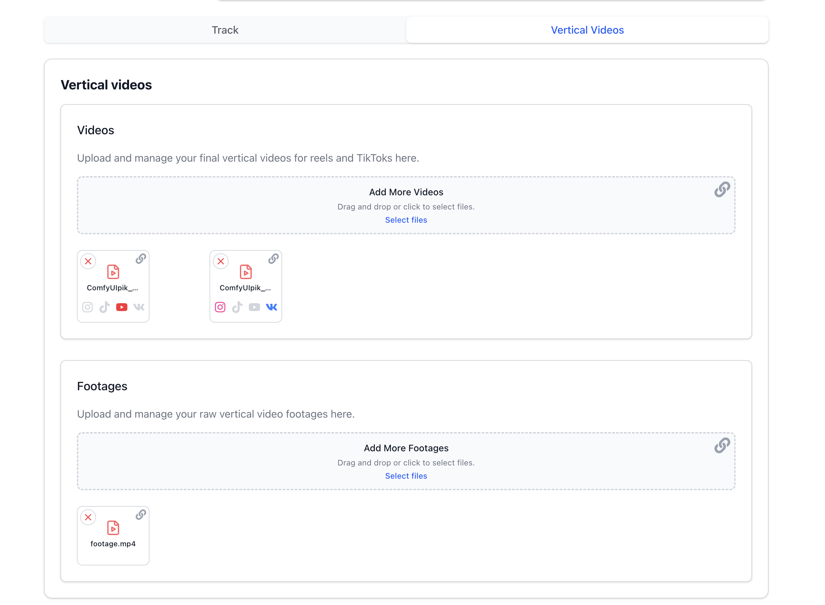This screenshot has width=825, height=605.
Task: Enable TikTok on second video card
Action: [x=237, y=307]
